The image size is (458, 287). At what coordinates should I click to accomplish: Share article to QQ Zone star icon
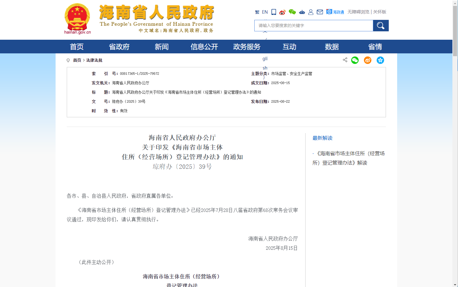(380, 60)
